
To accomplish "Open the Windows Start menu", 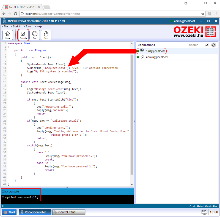I will tap(9, 212).
